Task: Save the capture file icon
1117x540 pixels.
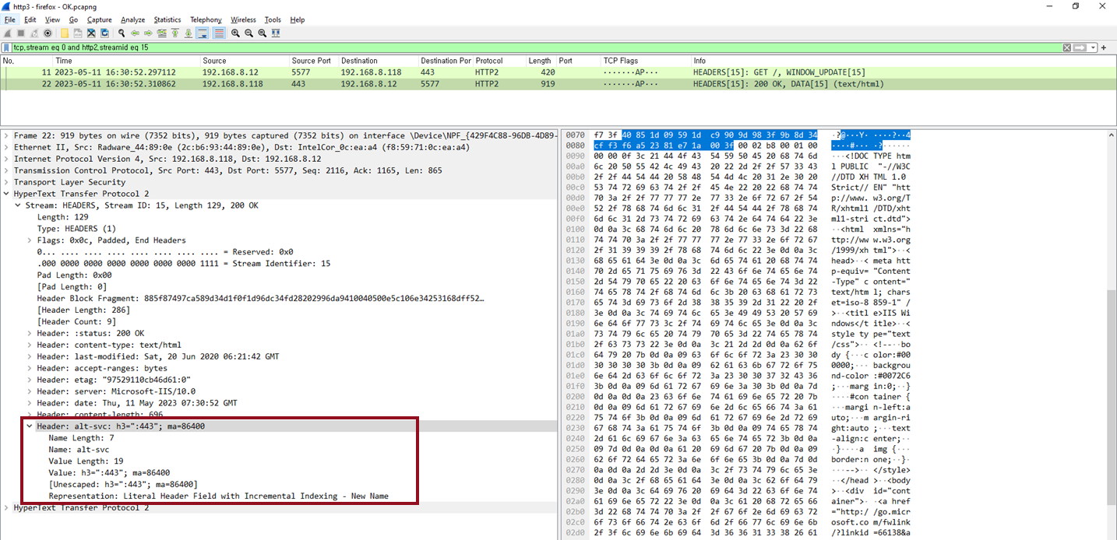Action: coord(78,33)
